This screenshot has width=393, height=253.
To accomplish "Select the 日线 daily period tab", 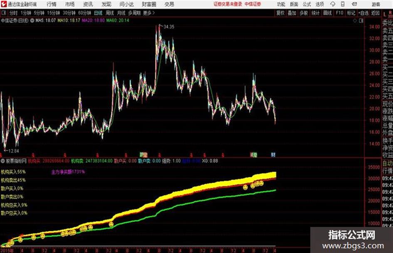I will [x=98, y=13].
